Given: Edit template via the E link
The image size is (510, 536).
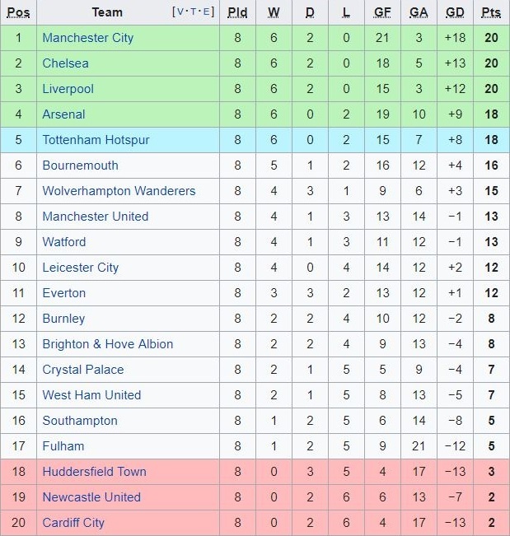Looking at the screenshot, I should click(x=206, y=12).
